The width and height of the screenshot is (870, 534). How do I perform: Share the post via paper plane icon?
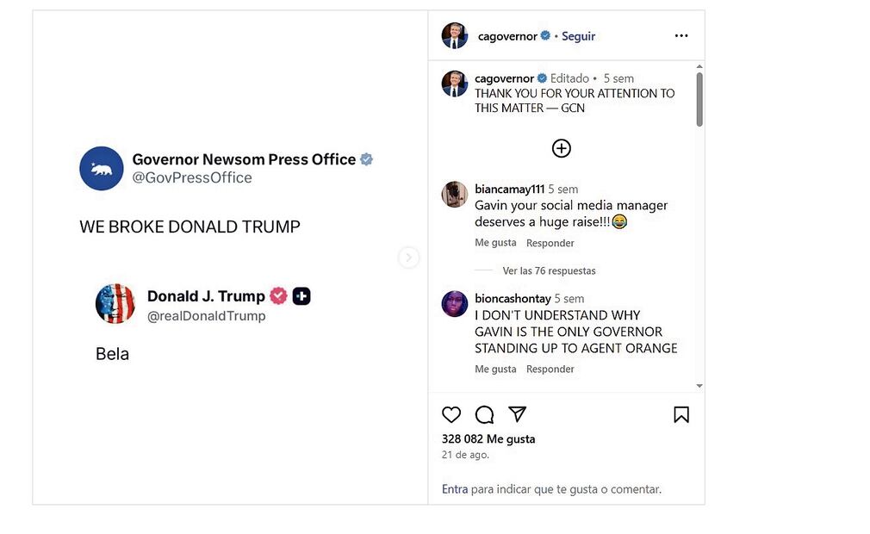(517, 414)
